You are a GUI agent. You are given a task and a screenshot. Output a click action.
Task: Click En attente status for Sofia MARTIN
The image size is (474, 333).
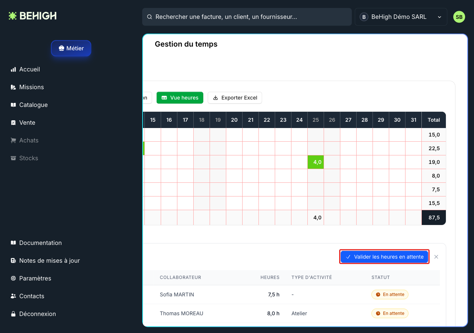tap(390, 295)
